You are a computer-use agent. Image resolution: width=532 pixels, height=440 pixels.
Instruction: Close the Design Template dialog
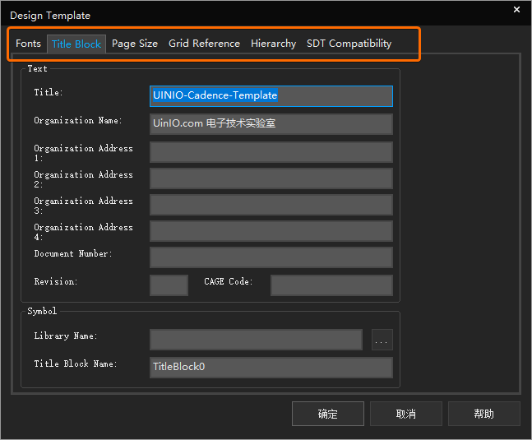(x=516, y=10)
